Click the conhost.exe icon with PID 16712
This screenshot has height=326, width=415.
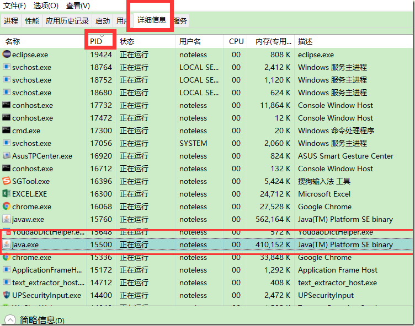tap(7, 169)
